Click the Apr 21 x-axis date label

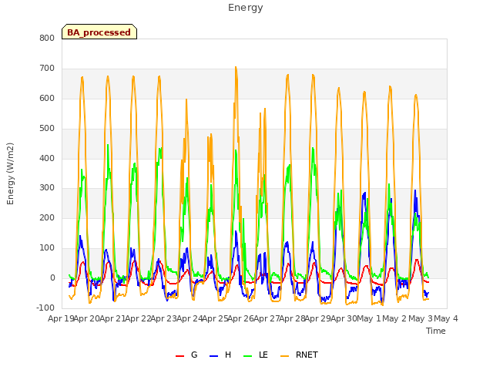coord(112,318)
